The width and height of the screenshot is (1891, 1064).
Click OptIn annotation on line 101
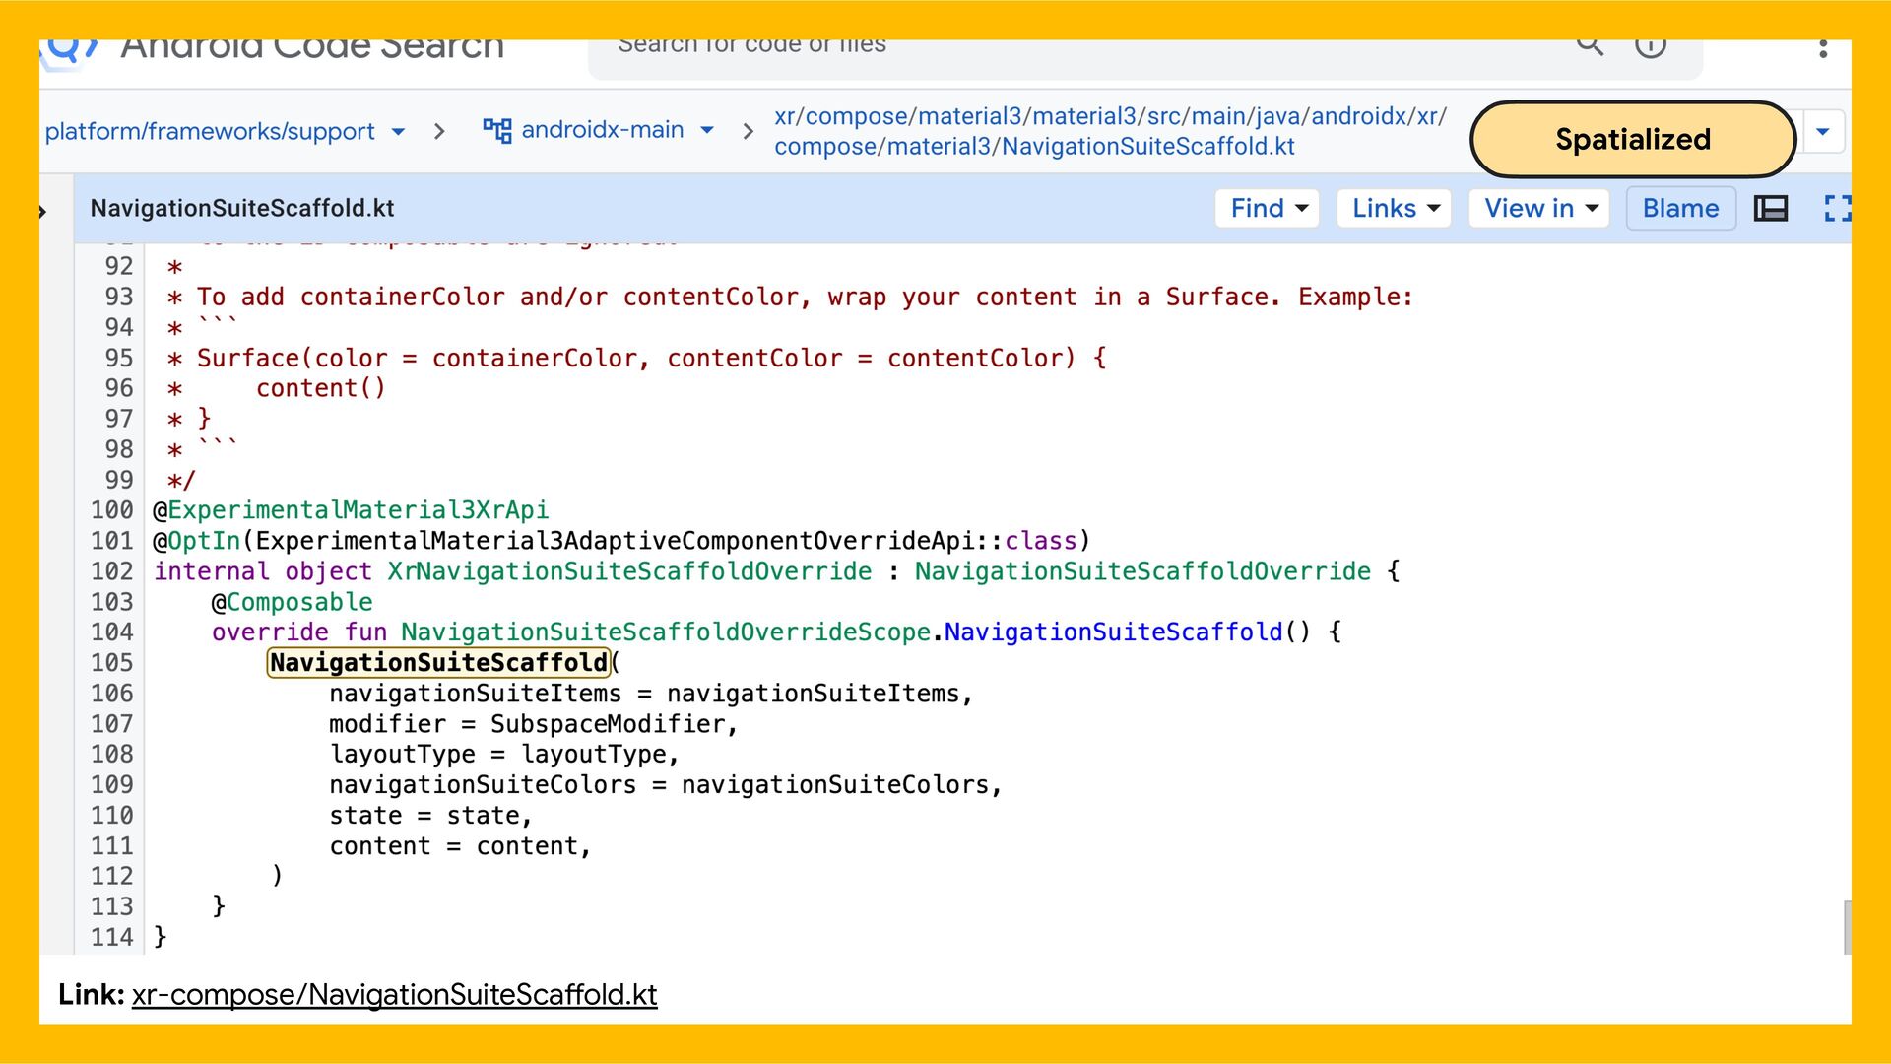click(x=204, y=541)
